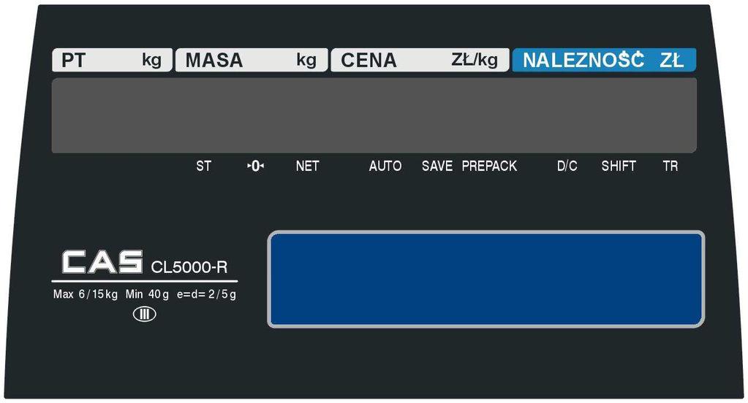Image resolution: width=748 pixels, height=403 pixels.
Task: Click the SHIFT indicator label
Action: click(x=619, y=166)
